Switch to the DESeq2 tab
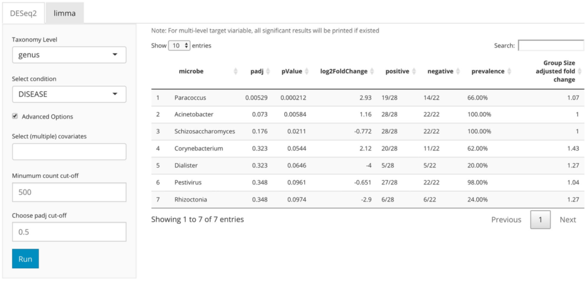 pyautogui.click(x=23, y=13)
